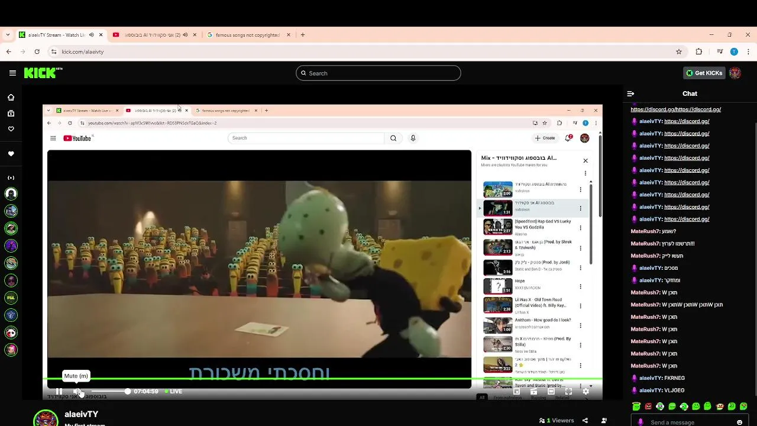
Task: Reload the kick.com page
Action: (37, 51)
